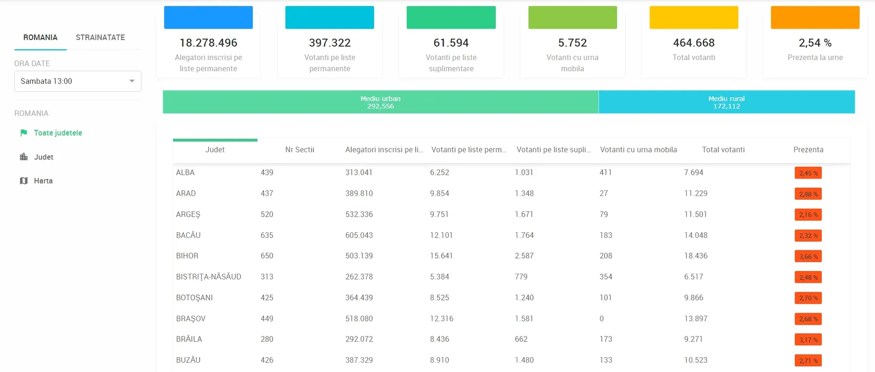The width and height of the screenshot is (875, 372).
Task: Click the dropdown arrow in Ora Date selector
Action: pos(132,81)
